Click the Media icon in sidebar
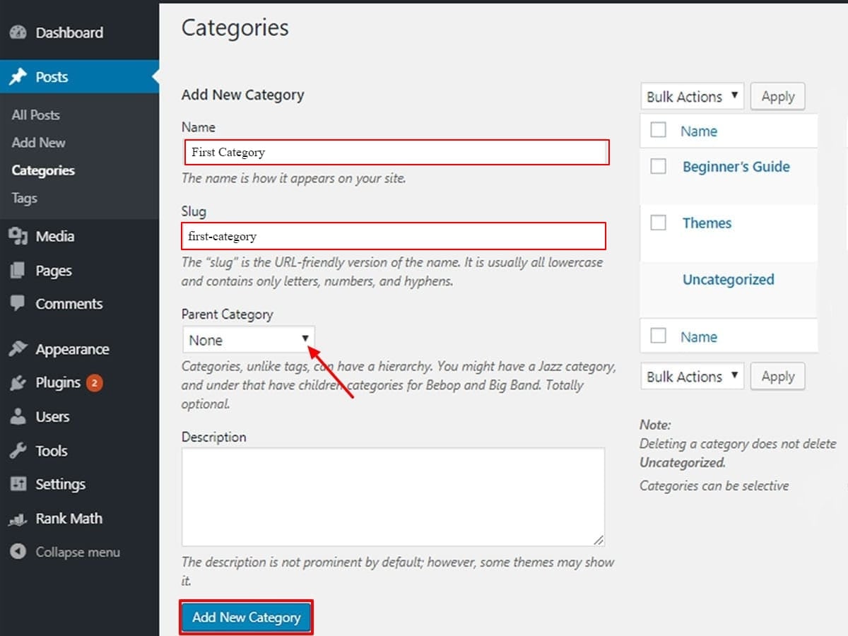Image resolution: width=848 pixels, height=636 pixels. tap(18, 237)
